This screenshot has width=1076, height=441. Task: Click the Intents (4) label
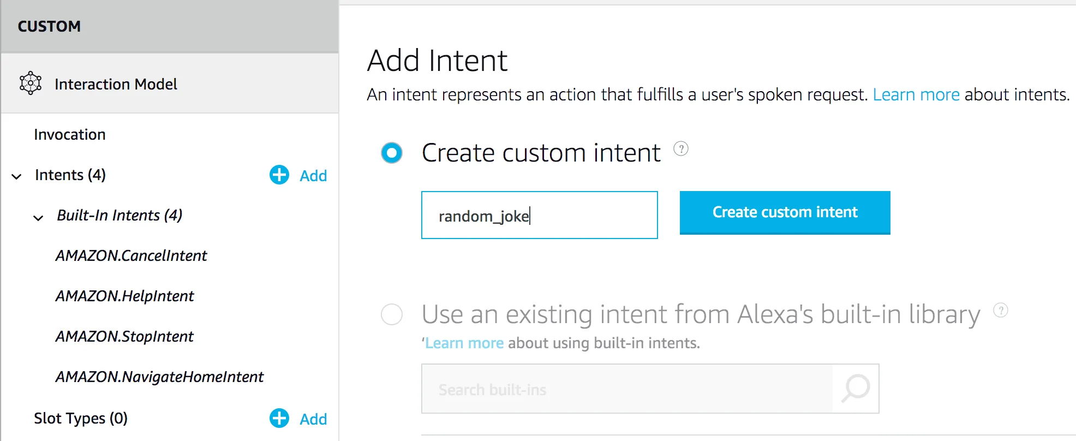click(x=70, y=175)
